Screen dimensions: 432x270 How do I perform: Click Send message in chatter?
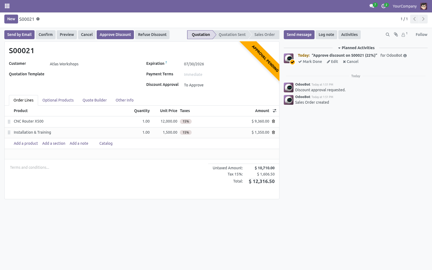tap(299, 35)
